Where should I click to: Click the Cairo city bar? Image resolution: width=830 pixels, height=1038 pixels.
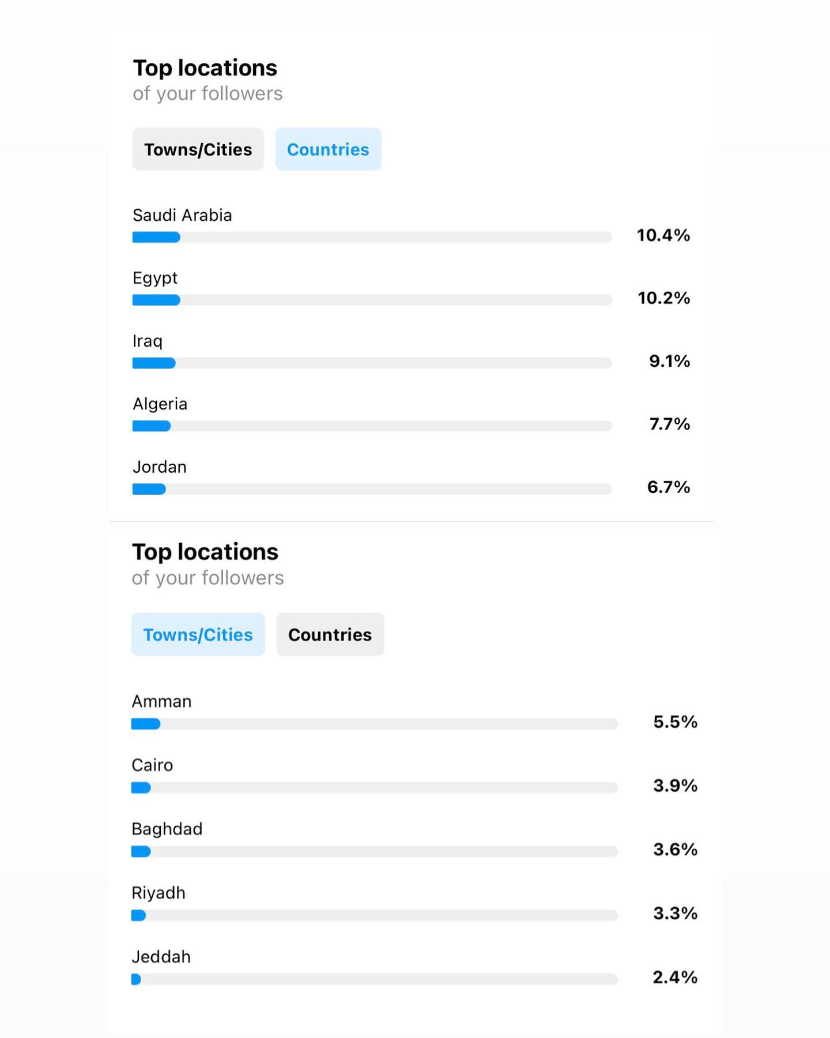click(x=375, y=788)
